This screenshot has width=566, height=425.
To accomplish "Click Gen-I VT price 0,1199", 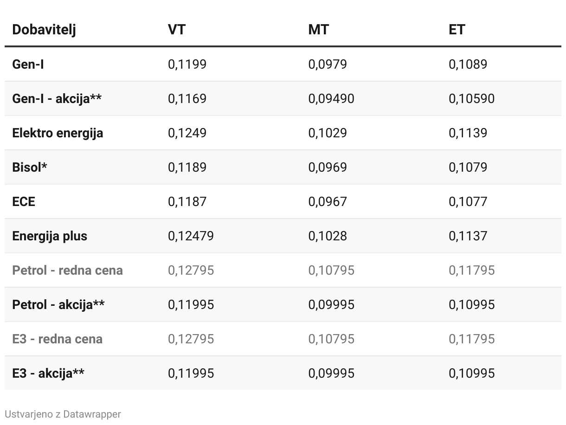I will (187, 64).
